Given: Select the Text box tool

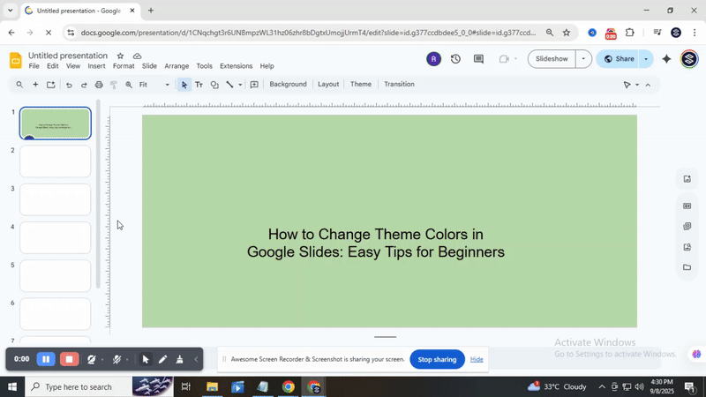Looking at the screenshot, I should tap(199, 85).
